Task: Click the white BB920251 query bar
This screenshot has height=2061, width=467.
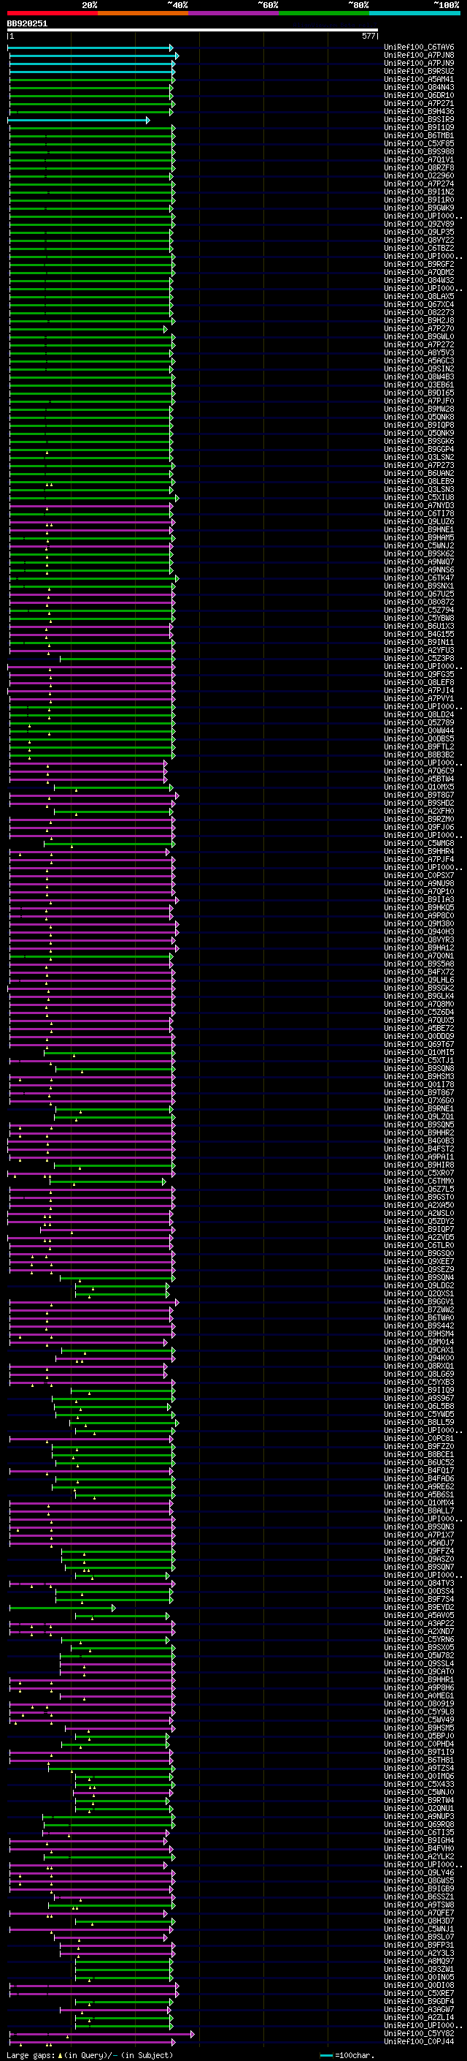Action: pos(193,31)
